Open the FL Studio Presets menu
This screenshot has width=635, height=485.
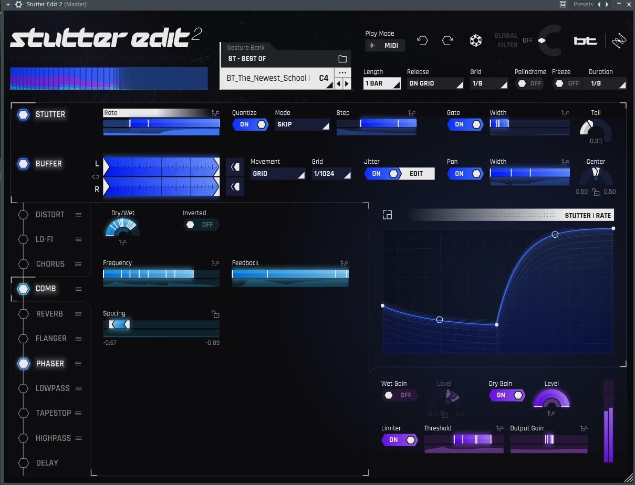[583, 4]
